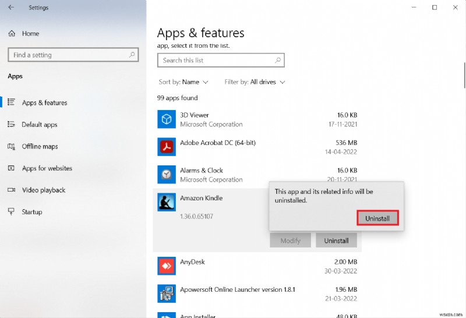The image size is (466, 318).
Task: Select the Apowersoft Online Launcher icon
Action: 167,294
